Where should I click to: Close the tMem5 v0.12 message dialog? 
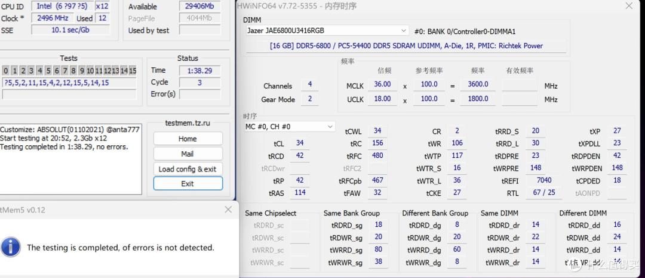click(x=228, y=210)
